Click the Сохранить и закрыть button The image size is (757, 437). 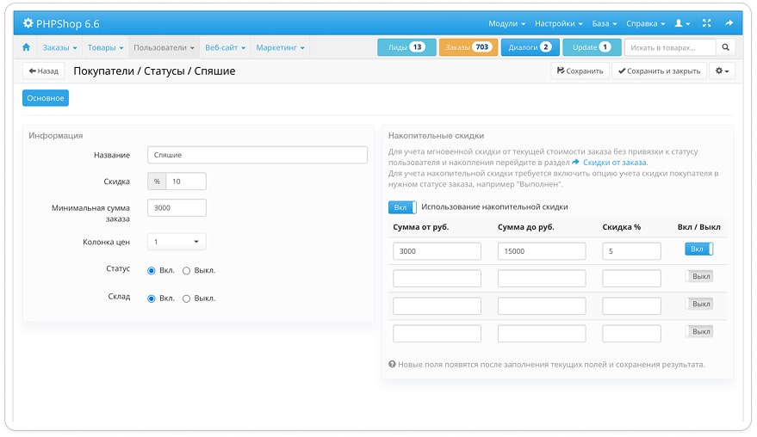(659, 71)
